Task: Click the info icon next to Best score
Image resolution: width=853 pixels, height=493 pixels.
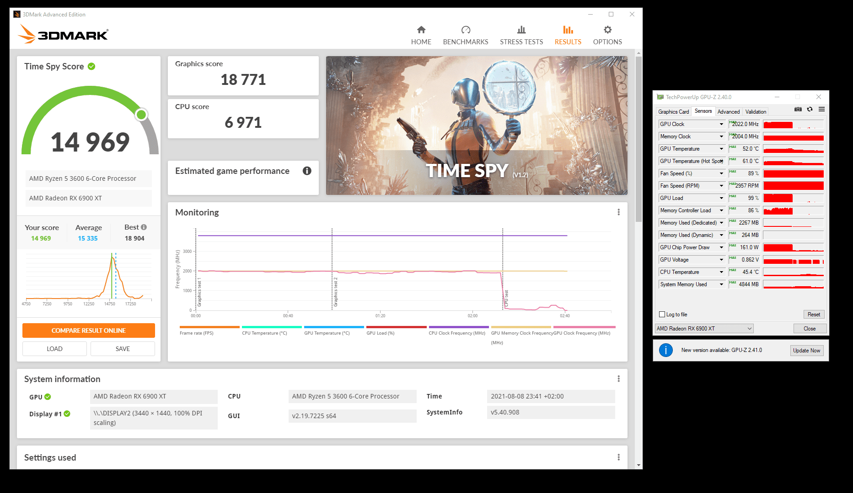Action: click(x=144, y=227)
